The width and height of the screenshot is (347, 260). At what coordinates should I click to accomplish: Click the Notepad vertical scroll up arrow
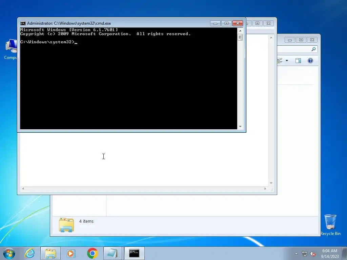click(271, 38)
